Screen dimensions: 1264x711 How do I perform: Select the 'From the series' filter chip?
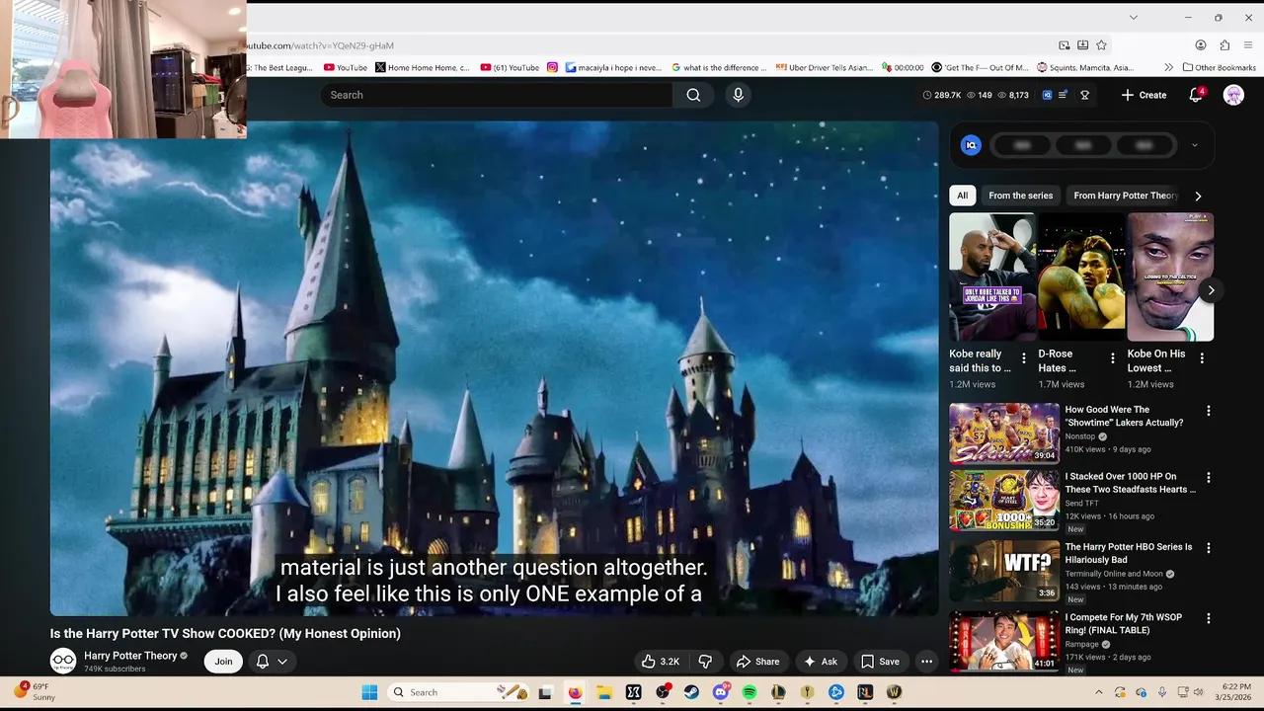click(x=1020, y=196)
